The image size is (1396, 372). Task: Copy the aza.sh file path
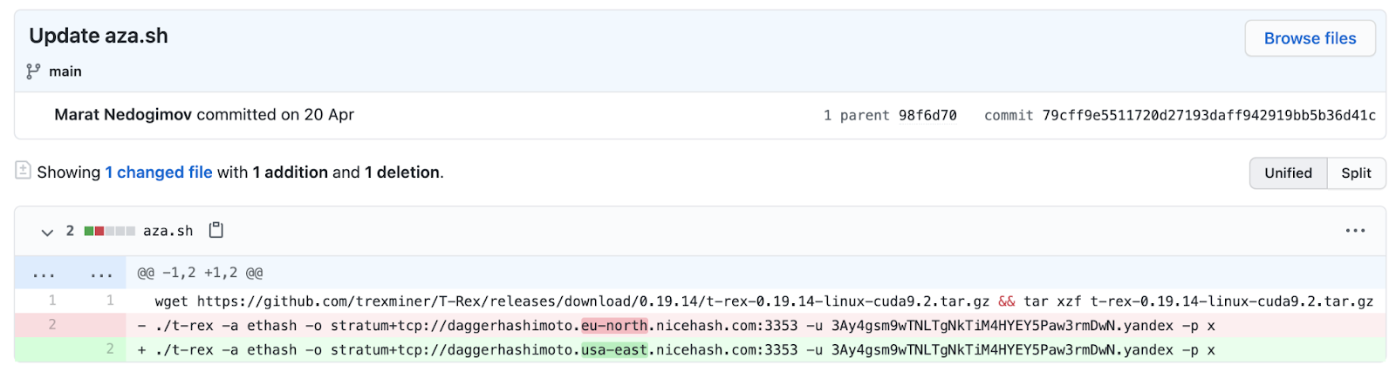(216, 230)
